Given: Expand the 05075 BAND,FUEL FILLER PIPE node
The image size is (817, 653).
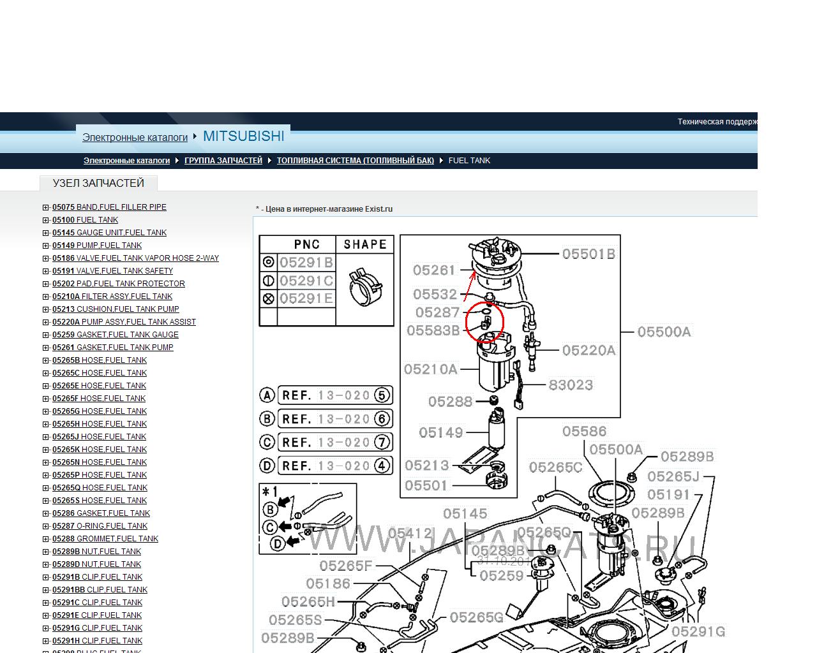Looking at the screenshot, I should (46, 207).
